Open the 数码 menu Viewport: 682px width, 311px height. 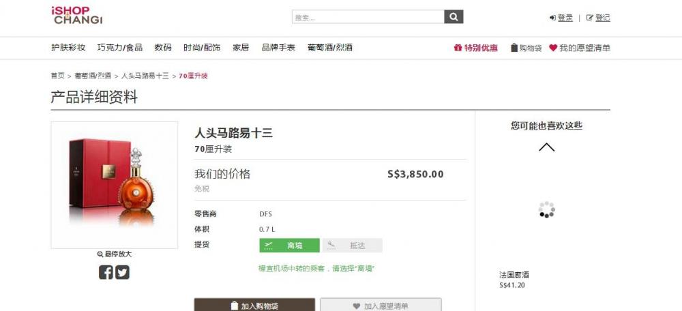163,48
